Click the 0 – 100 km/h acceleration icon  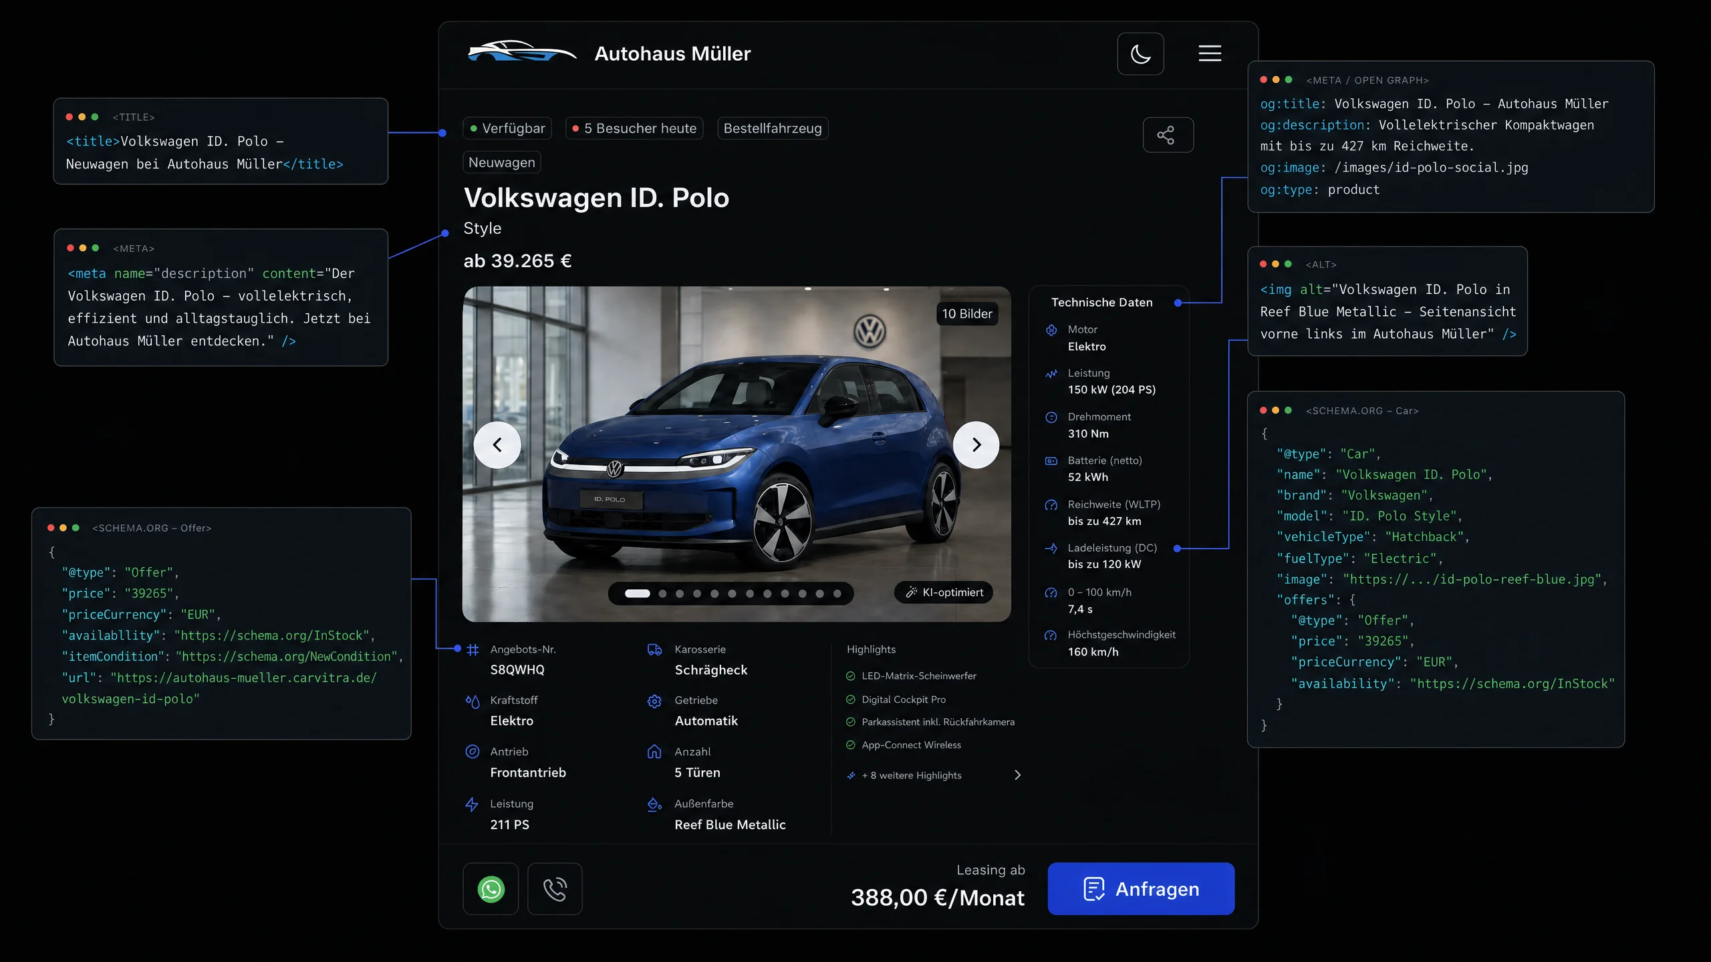1051,593
